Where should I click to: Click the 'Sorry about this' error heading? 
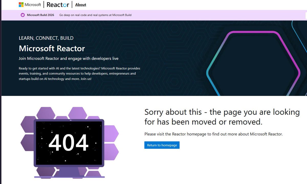222,117
